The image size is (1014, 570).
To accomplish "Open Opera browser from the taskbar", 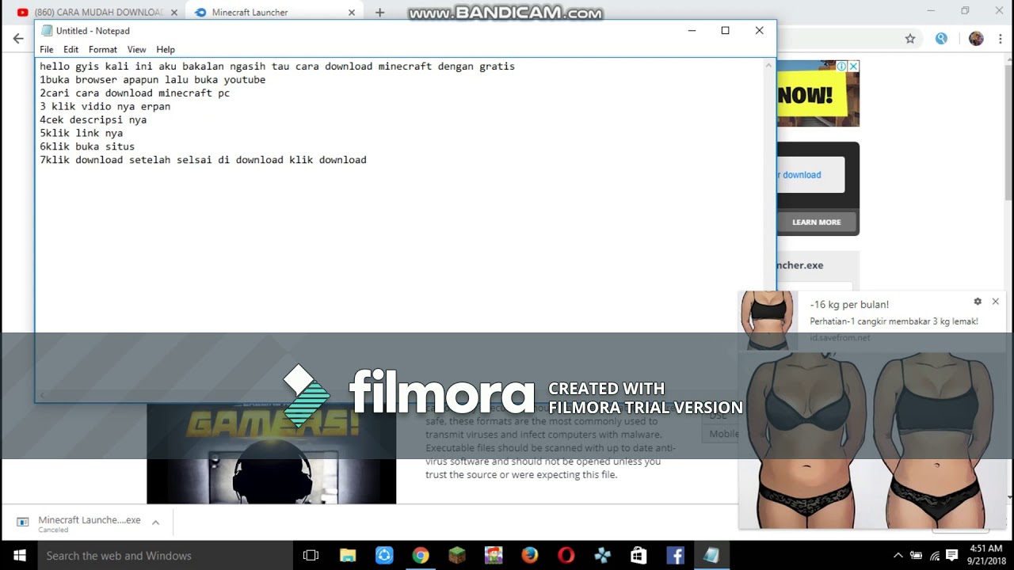I will [x=566, y=556].
